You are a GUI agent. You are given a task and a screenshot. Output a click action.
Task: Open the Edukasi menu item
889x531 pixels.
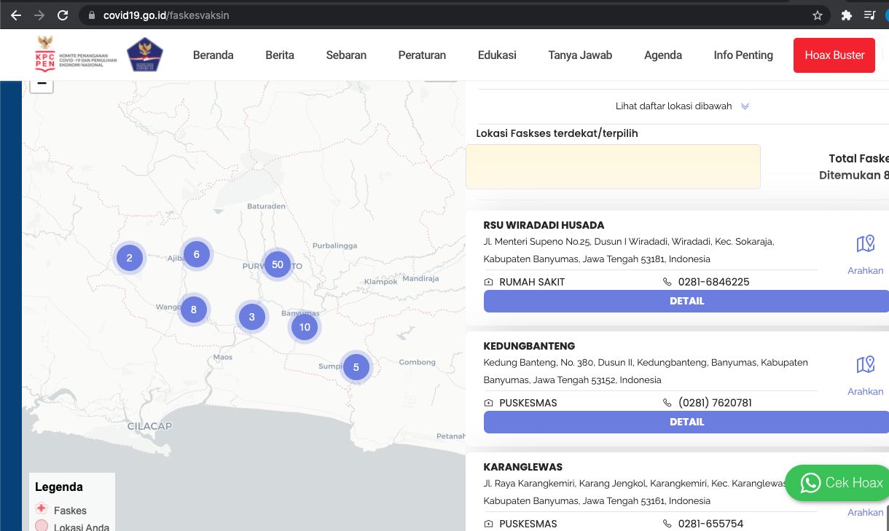497,55
